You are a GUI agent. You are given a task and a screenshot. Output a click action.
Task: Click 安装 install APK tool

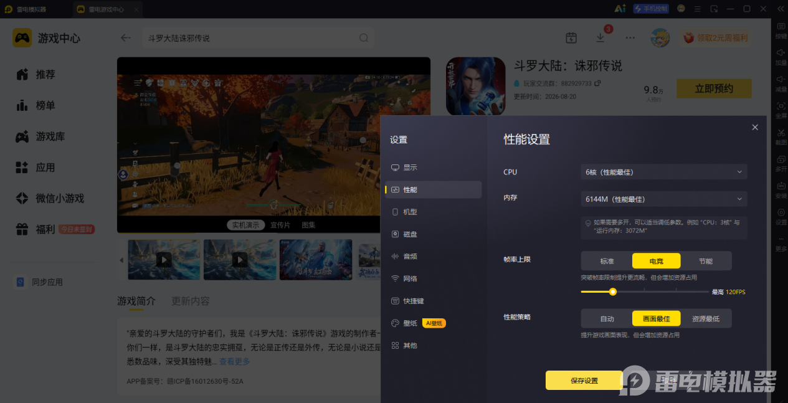pyautogui.click(x=781, y=189)
